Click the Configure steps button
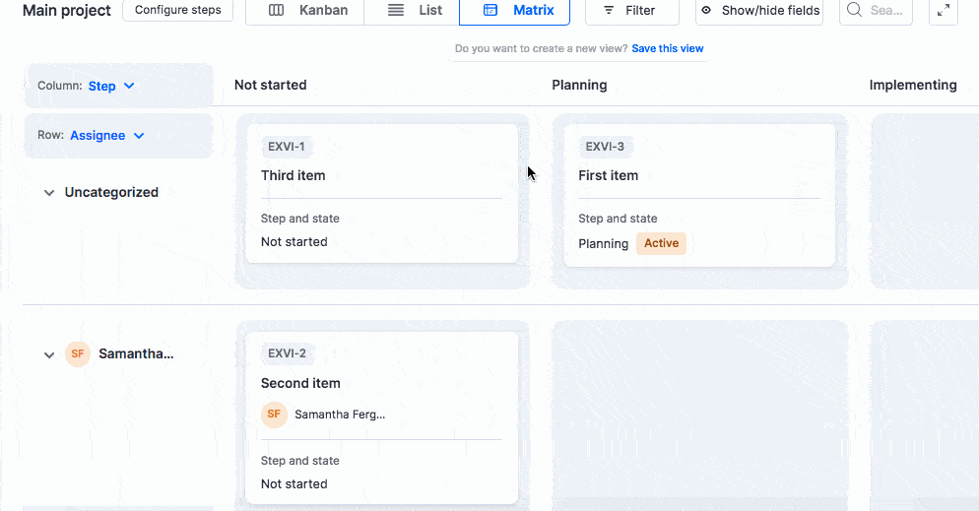 (177, 10)
